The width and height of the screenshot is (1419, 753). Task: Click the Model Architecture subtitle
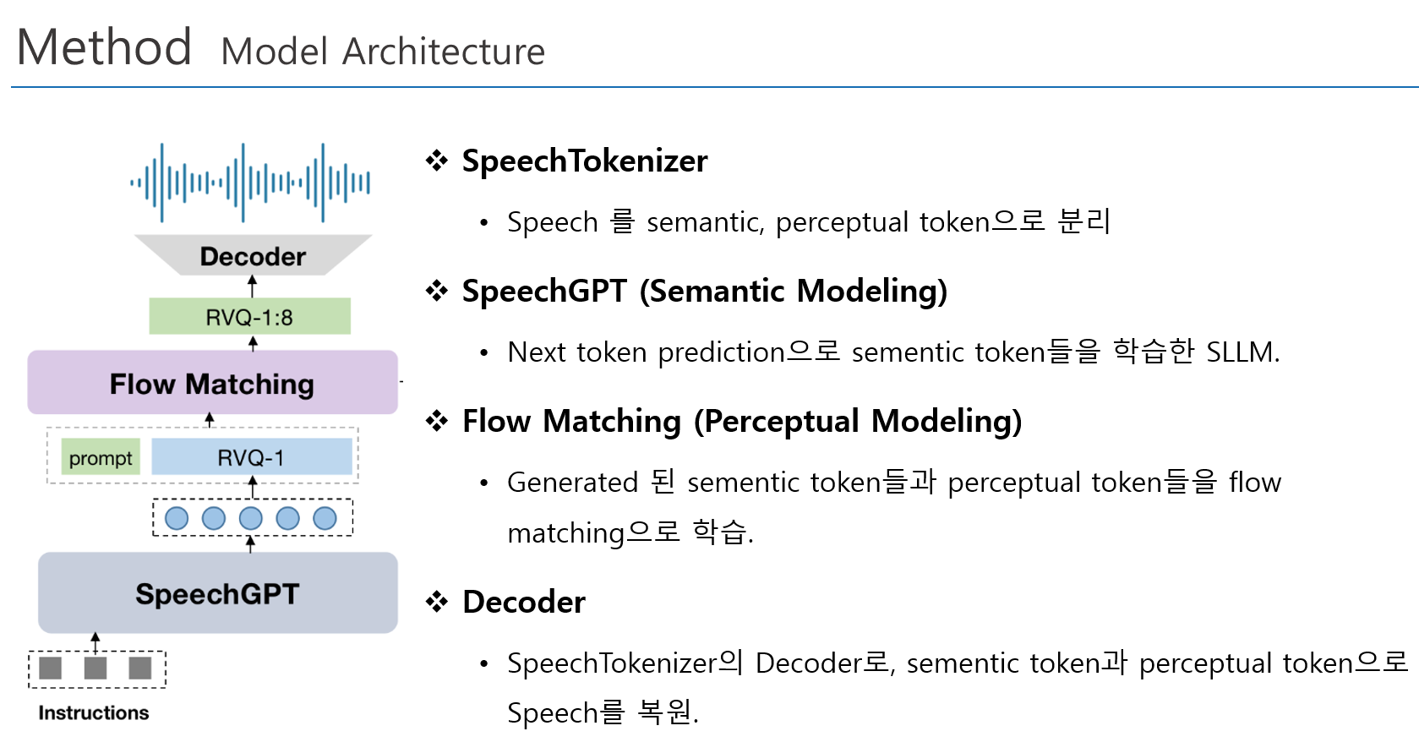[383, 52]
